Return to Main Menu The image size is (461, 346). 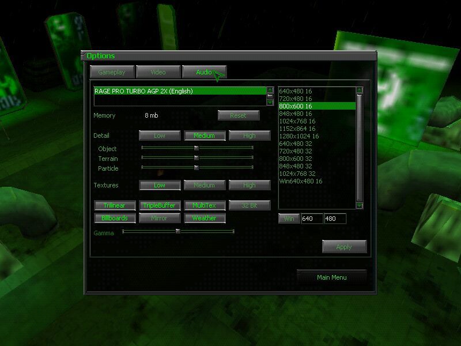(x=331, y=277)
